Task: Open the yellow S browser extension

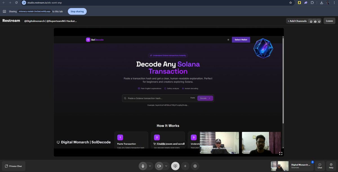Action: 299,3
